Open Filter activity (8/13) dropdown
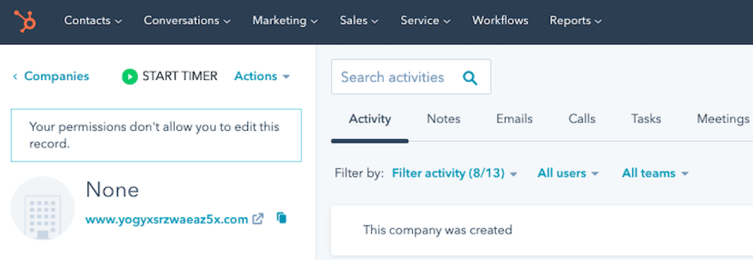Screen dimensions: 753x260 pos(454,174)
